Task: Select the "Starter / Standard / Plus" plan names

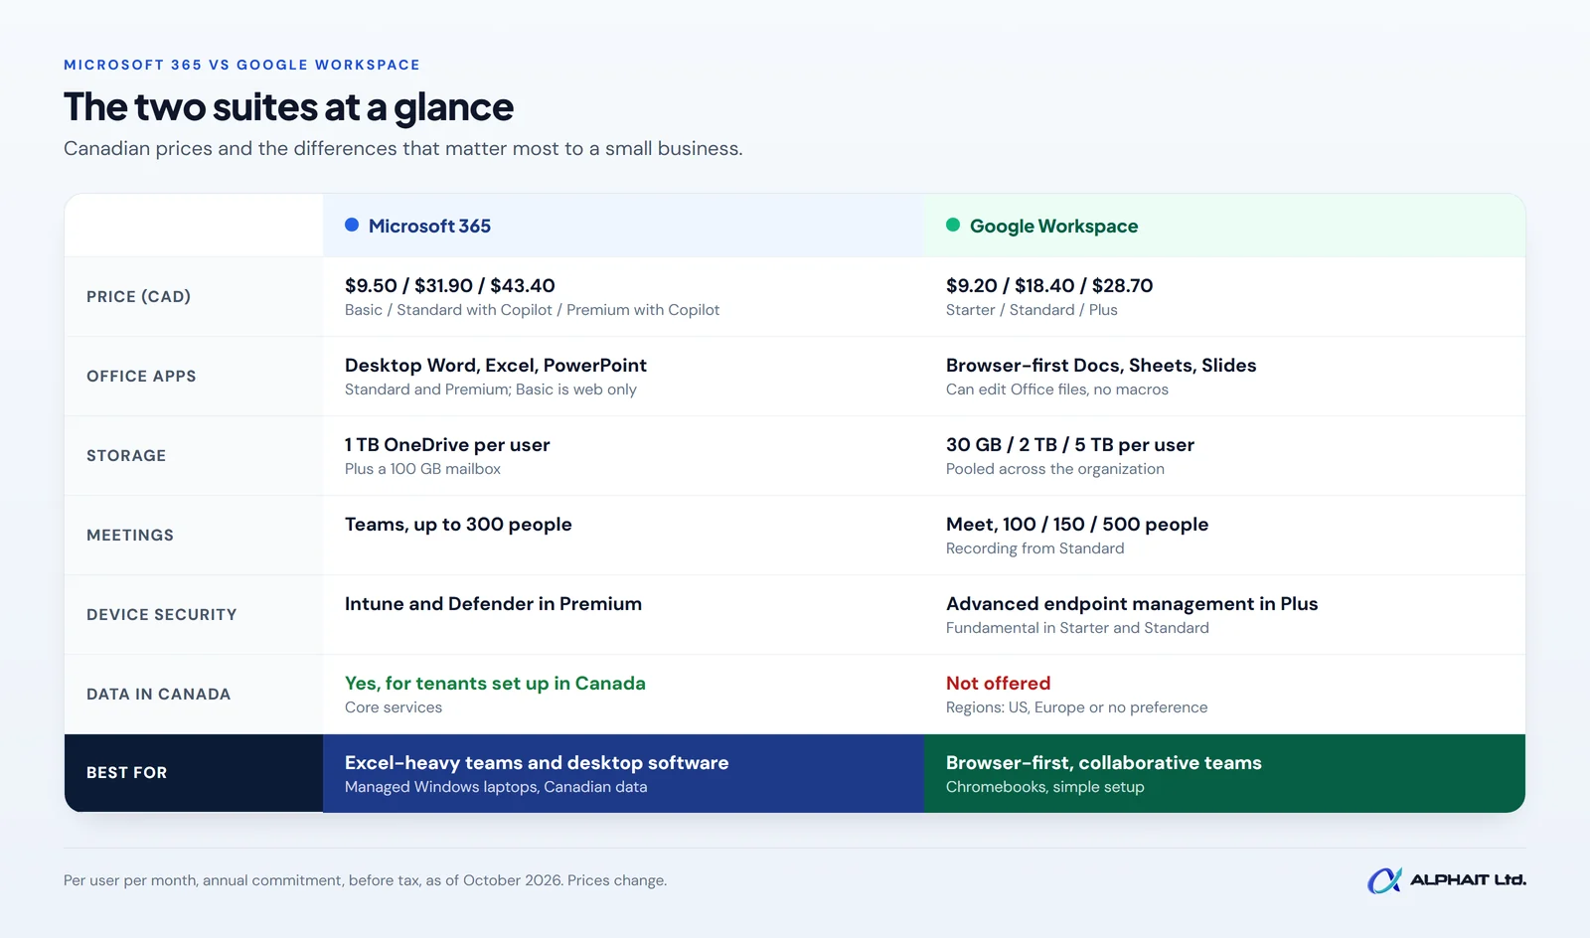Action: pyautogui.click(x=1032, y=310)
